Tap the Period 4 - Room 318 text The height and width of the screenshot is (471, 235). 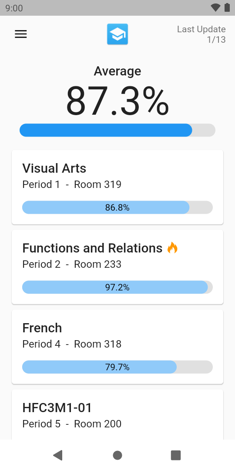tap(72, 344)
